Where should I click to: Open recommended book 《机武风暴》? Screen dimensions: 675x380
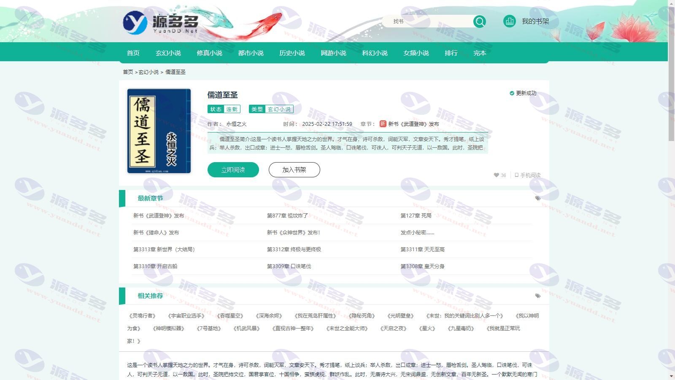[x=247, y=328]
